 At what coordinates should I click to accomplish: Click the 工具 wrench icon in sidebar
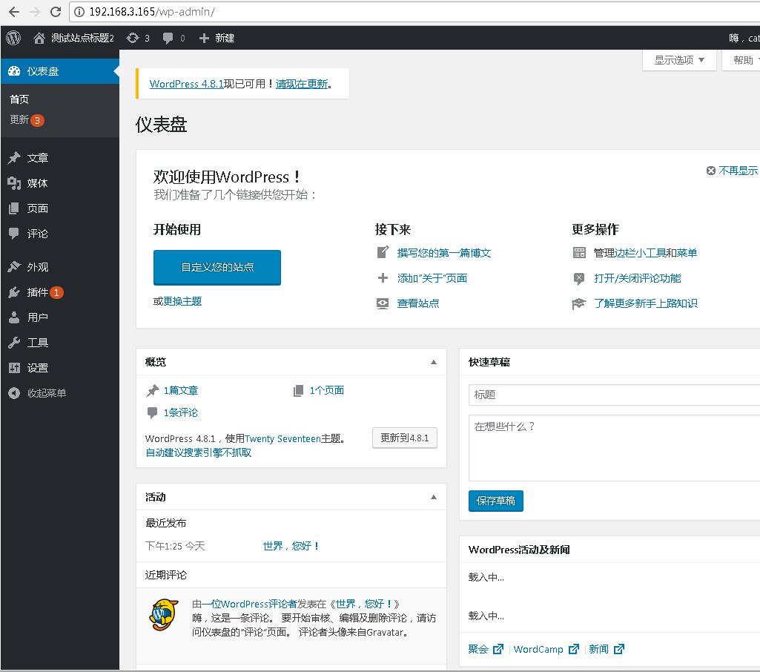pos(14,342)
